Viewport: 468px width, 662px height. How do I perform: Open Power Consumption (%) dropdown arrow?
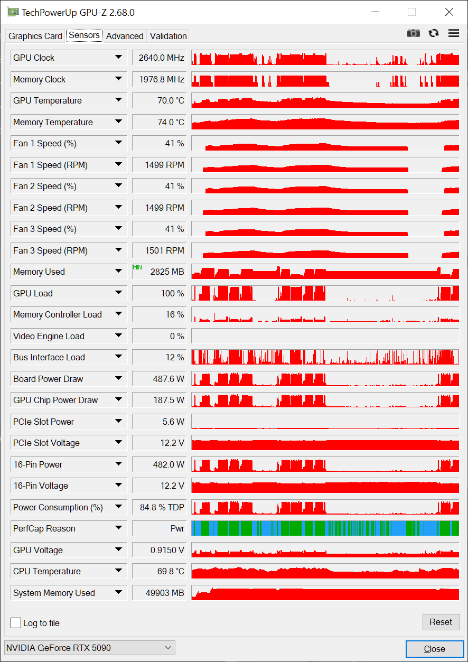click(118, 507)
